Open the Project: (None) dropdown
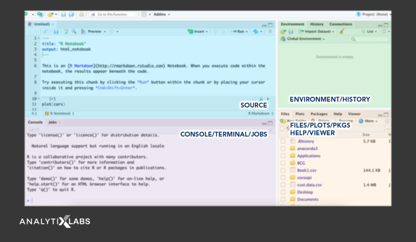Screen dimensions: 416x242 [373, 14]
